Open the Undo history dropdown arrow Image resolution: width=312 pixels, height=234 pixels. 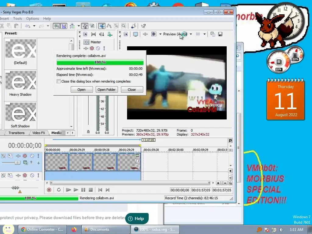pos(34,26)
